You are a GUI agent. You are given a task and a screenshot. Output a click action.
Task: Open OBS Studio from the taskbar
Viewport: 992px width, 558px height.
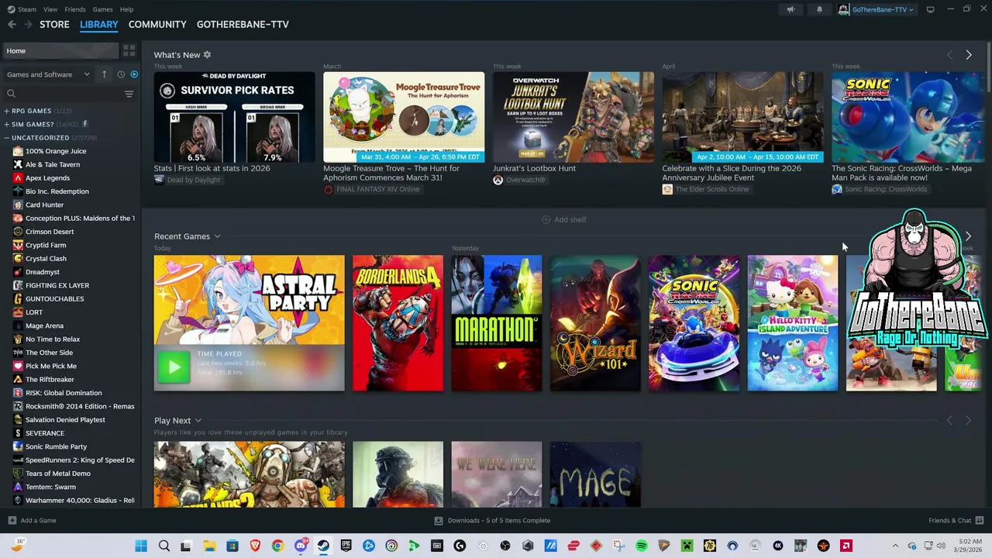click(x=505, y=546)
